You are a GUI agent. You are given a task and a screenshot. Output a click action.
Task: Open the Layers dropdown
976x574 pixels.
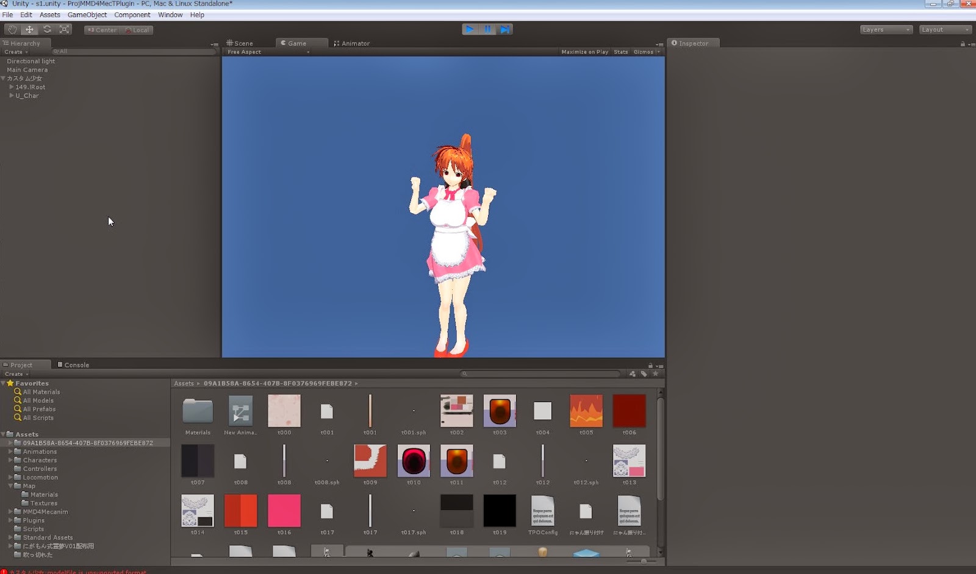point(886,29)
